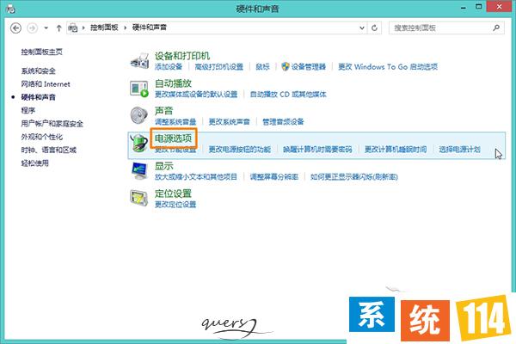Screen dimensions: 516x344
Task: Go up one level with Up arrow
Action: coord(58,28)
